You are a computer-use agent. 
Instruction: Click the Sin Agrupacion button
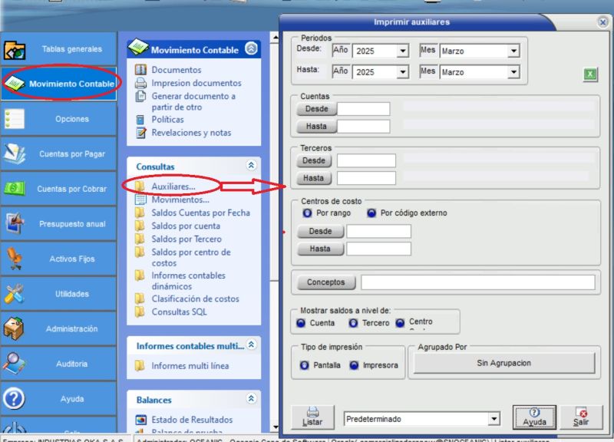[x=503, y=363]
